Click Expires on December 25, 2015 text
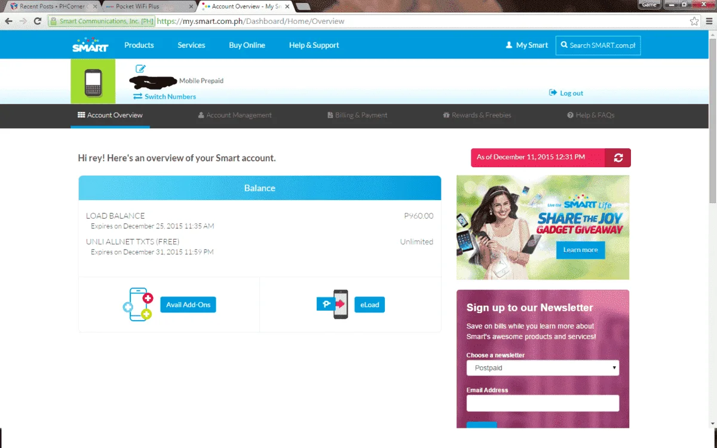This screenshot has height=448, width=717. tap(152, 226)
